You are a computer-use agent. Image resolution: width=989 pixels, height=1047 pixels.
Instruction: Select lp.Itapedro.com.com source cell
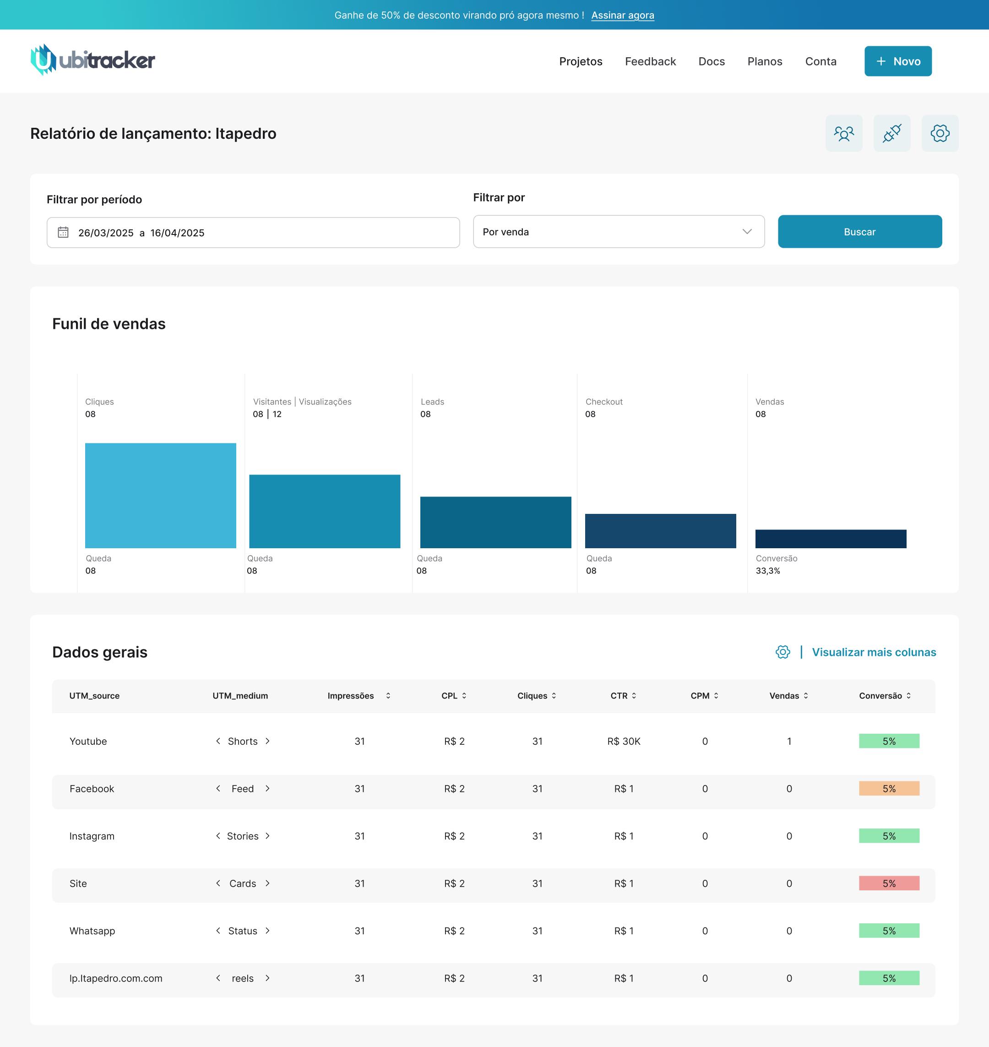[x=116, y=978]
